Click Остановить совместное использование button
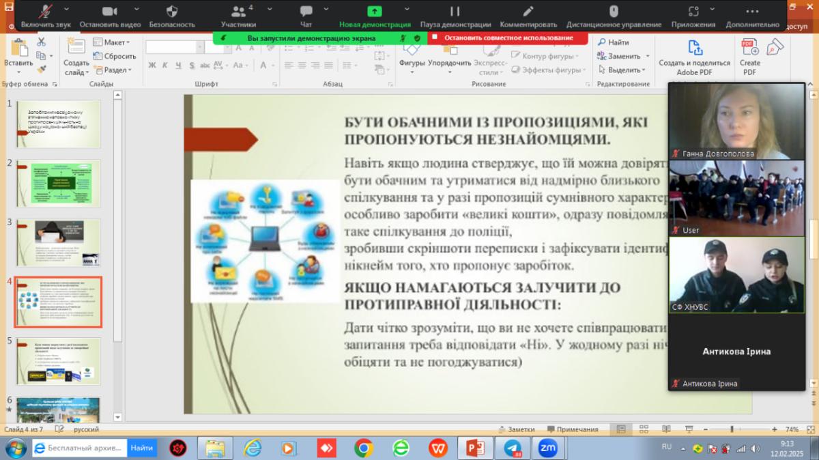This screenshot has height=460, width=819. [508, 38]
